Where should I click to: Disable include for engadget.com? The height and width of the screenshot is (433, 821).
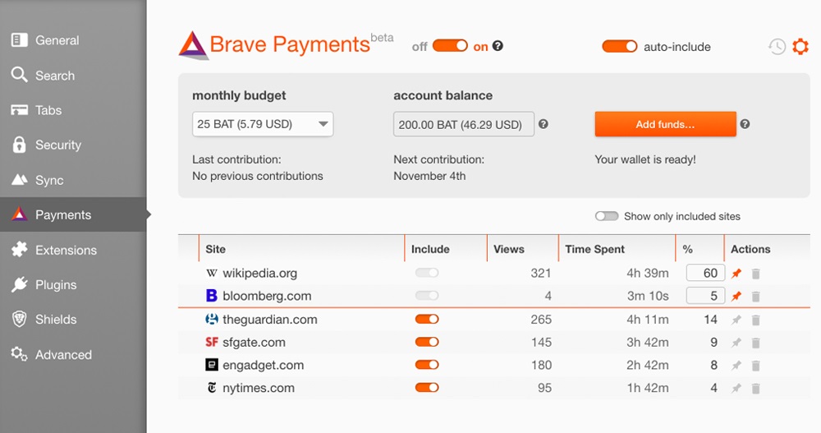(x=427, y=365)
